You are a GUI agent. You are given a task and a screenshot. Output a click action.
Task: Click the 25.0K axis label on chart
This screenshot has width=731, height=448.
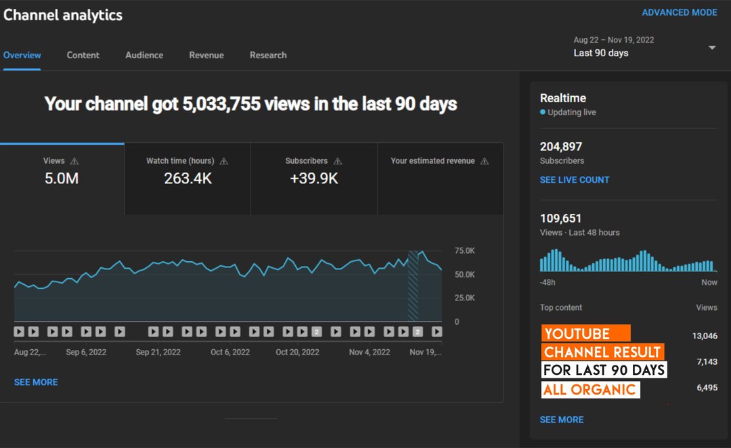click(x=465, y=298)
